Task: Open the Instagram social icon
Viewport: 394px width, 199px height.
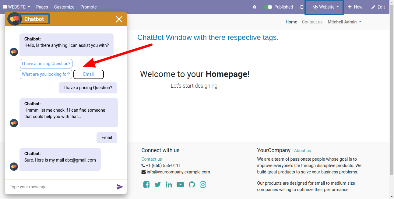Action: click(x=203, y=184)
